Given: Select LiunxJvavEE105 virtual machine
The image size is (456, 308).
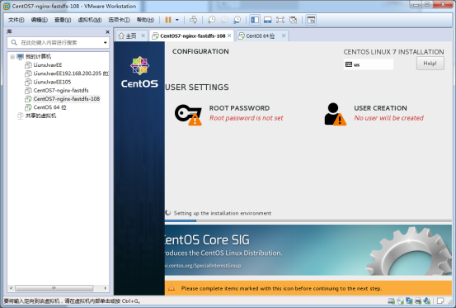Looking at the screenshot, I should 52,82.
